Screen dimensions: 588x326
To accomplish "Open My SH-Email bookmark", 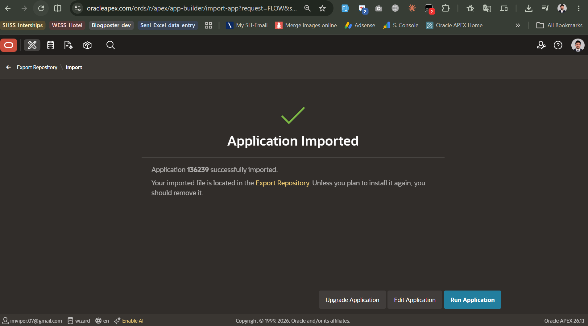I will (247, 25).
